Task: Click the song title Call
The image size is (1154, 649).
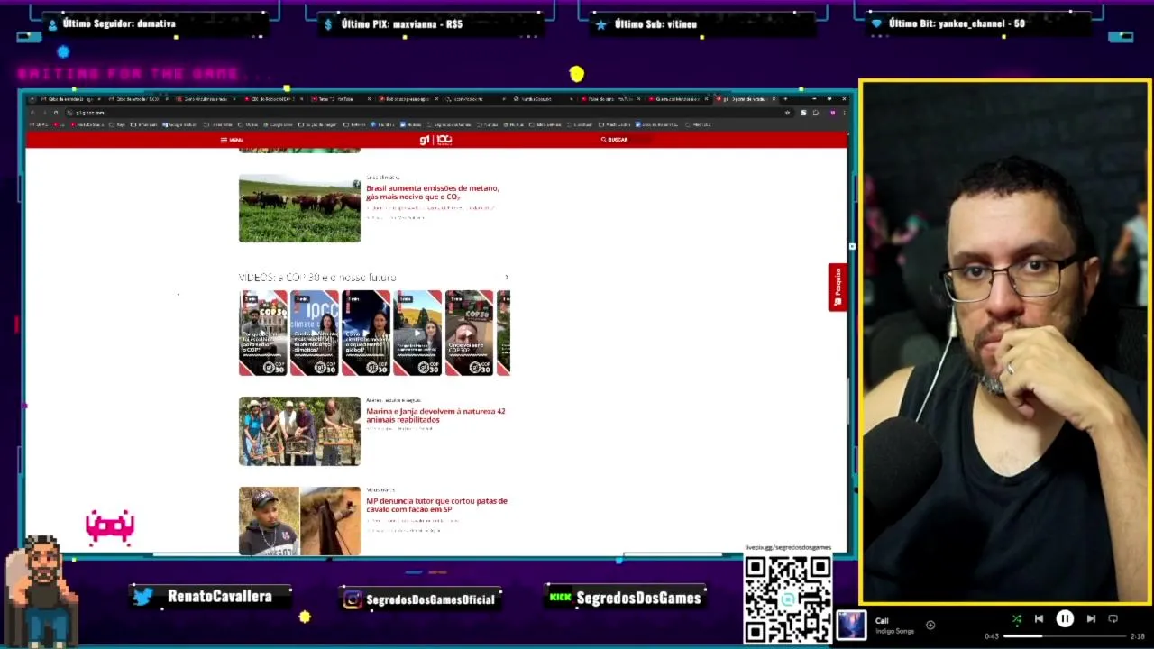Action: (x=882, y=621)
